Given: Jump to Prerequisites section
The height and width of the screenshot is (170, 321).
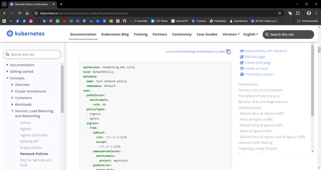Looking at the screenshot, I should pyautogui.click(x=248, y=84).
